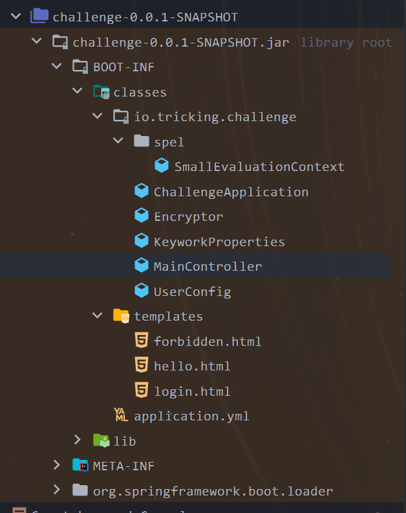Click the SmallEvaluationContext class icon

[162, 166]
